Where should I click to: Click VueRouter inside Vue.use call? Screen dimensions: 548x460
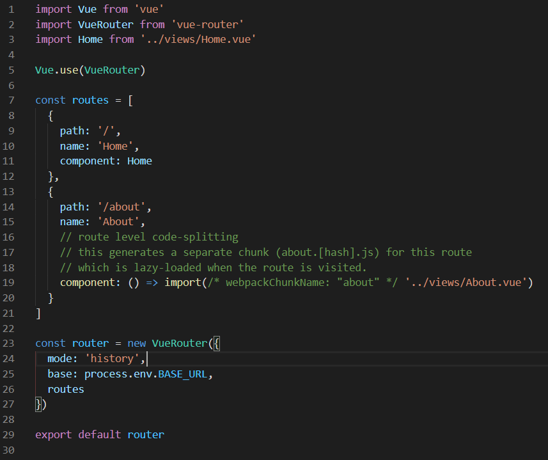click(x=112, y=70)
